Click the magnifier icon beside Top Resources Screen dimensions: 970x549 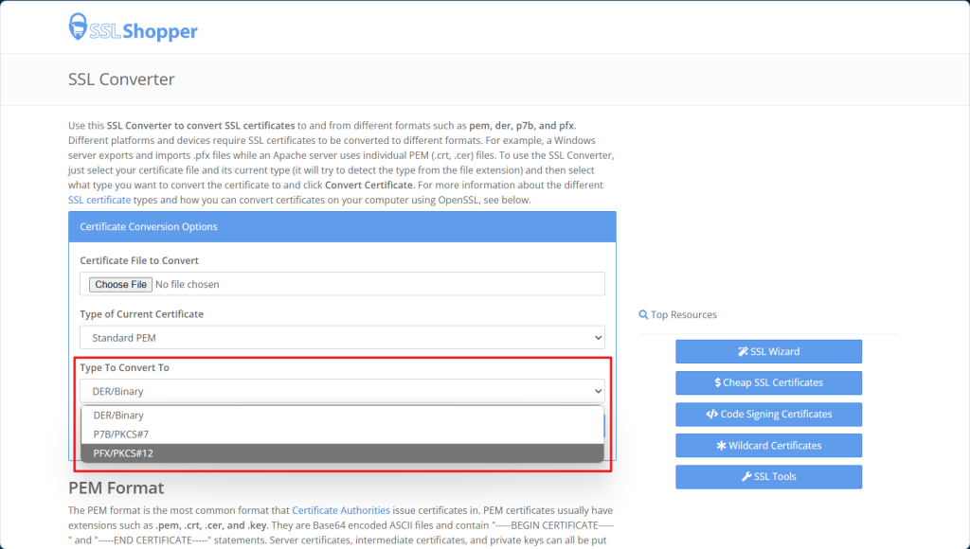click(x=644, y=315)
